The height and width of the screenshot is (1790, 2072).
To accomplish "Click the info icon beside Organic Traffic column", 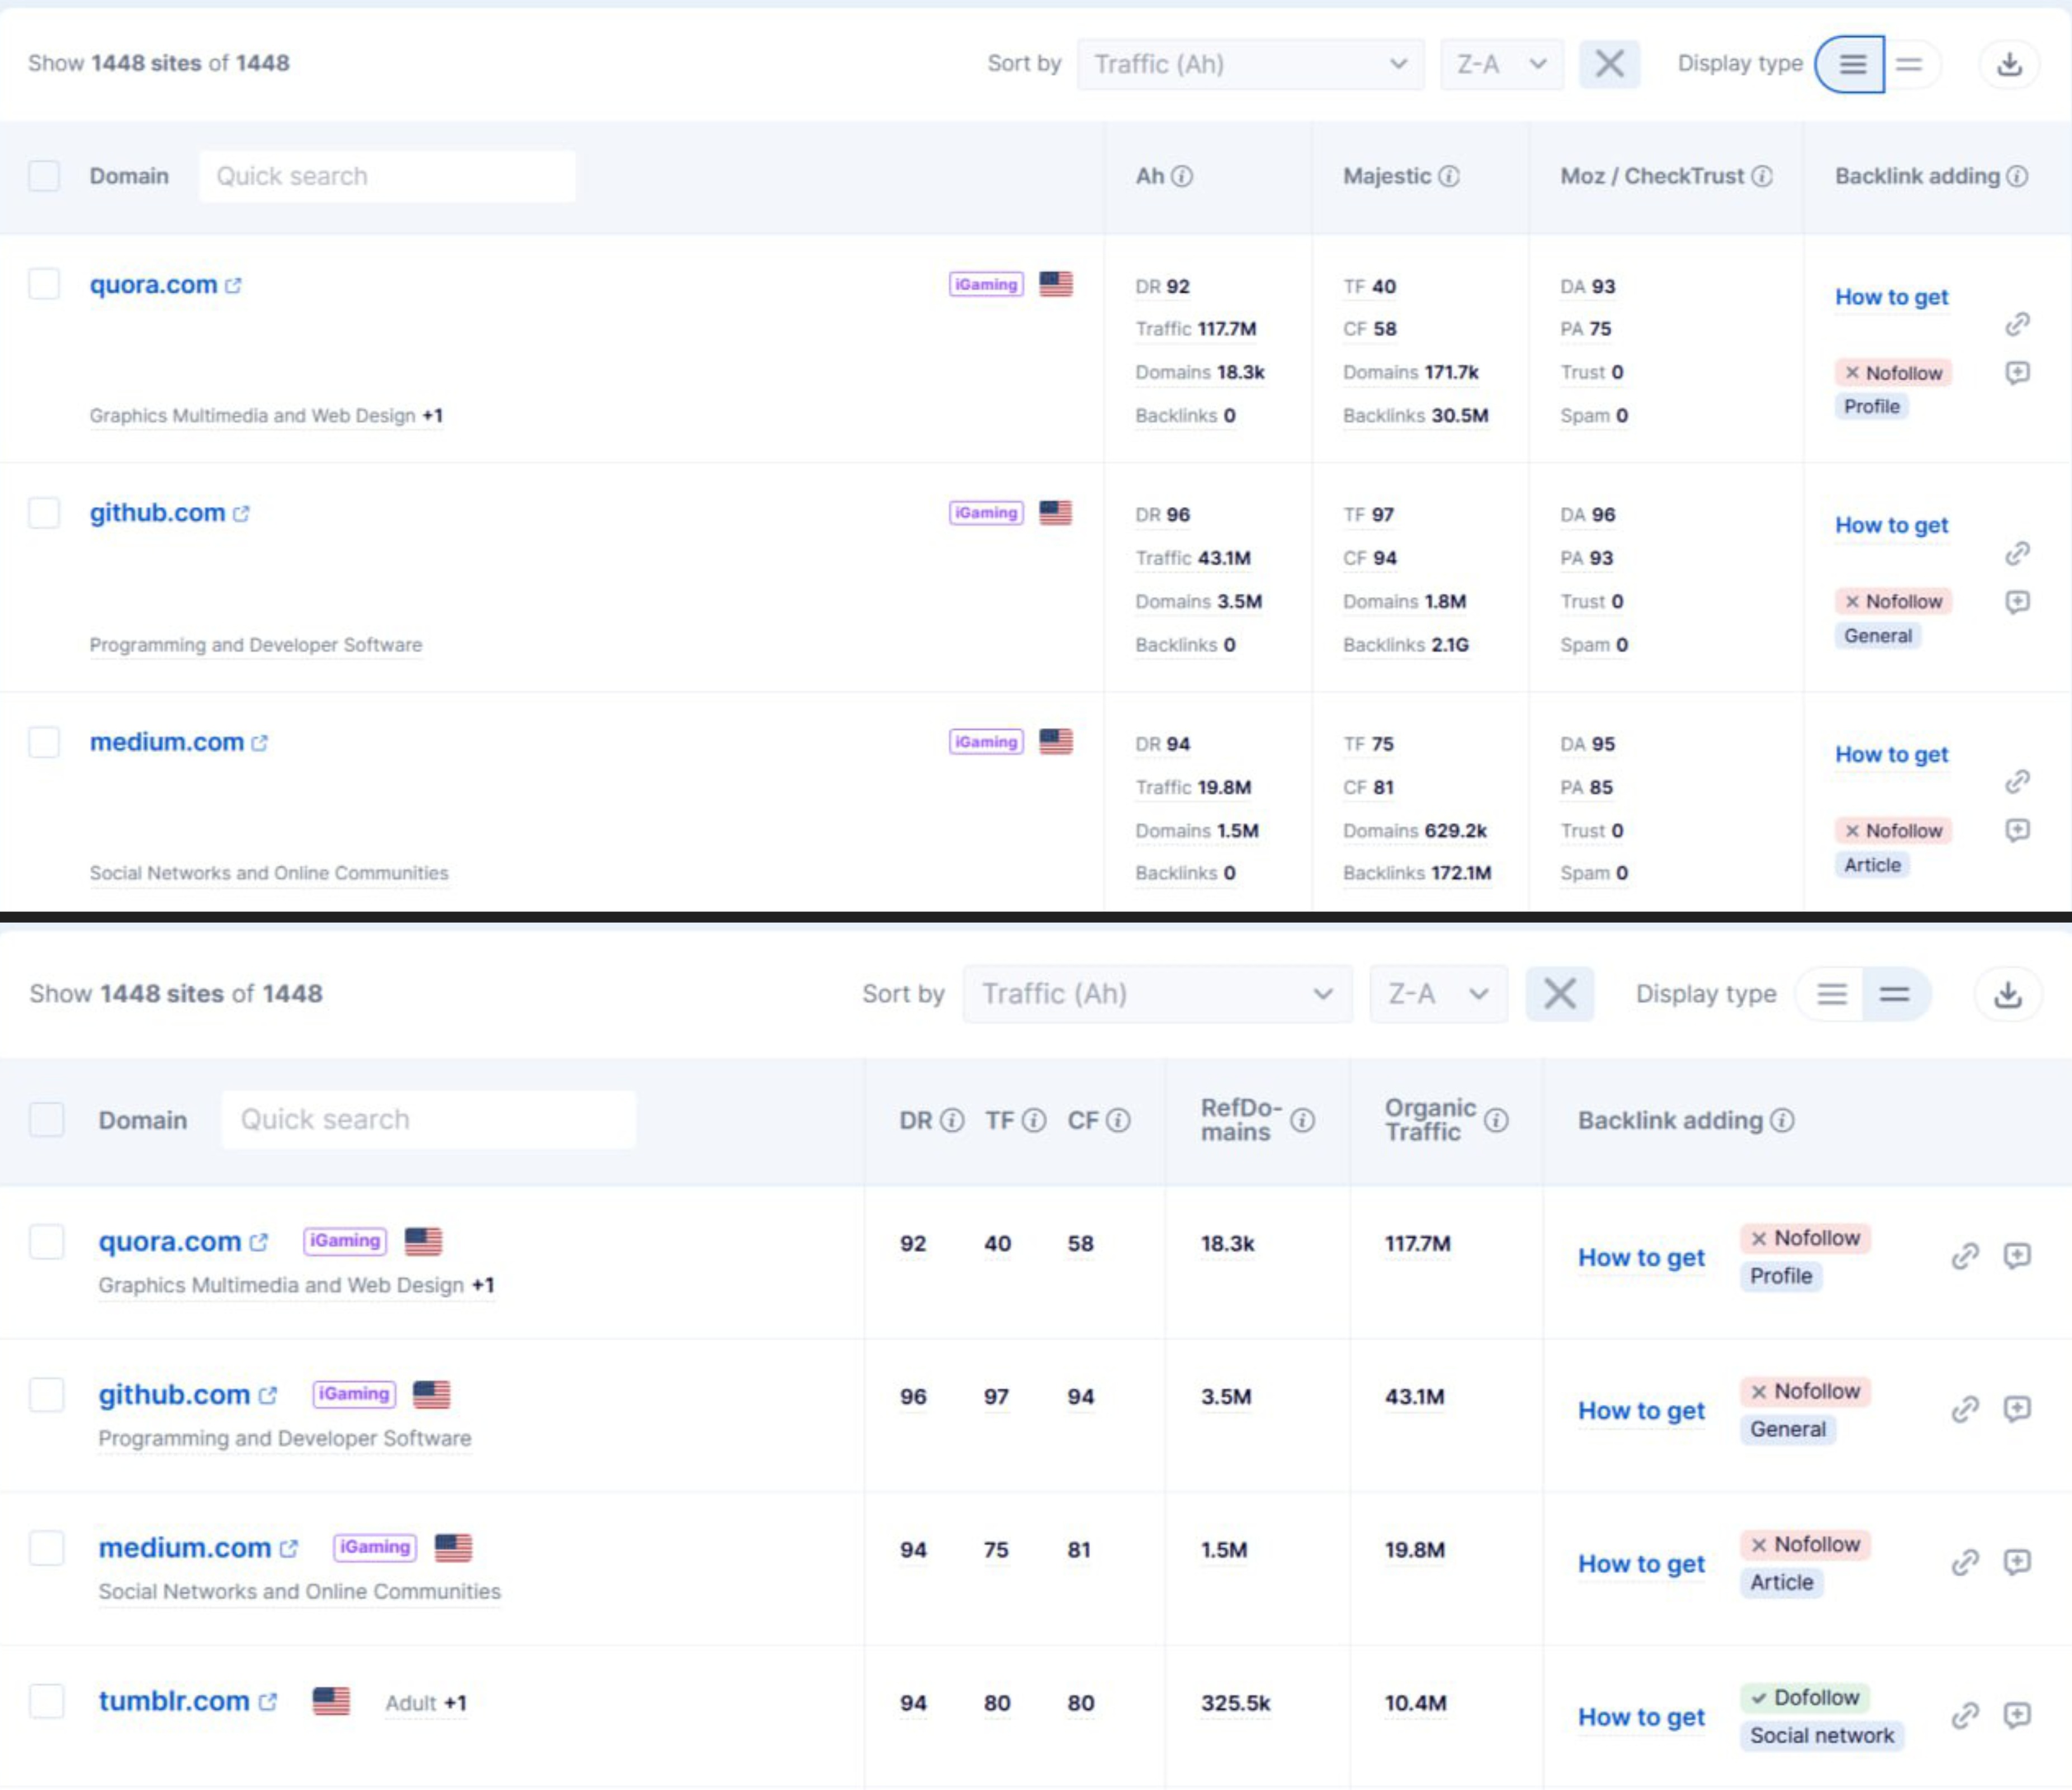I will [x=1495, y=1120].
